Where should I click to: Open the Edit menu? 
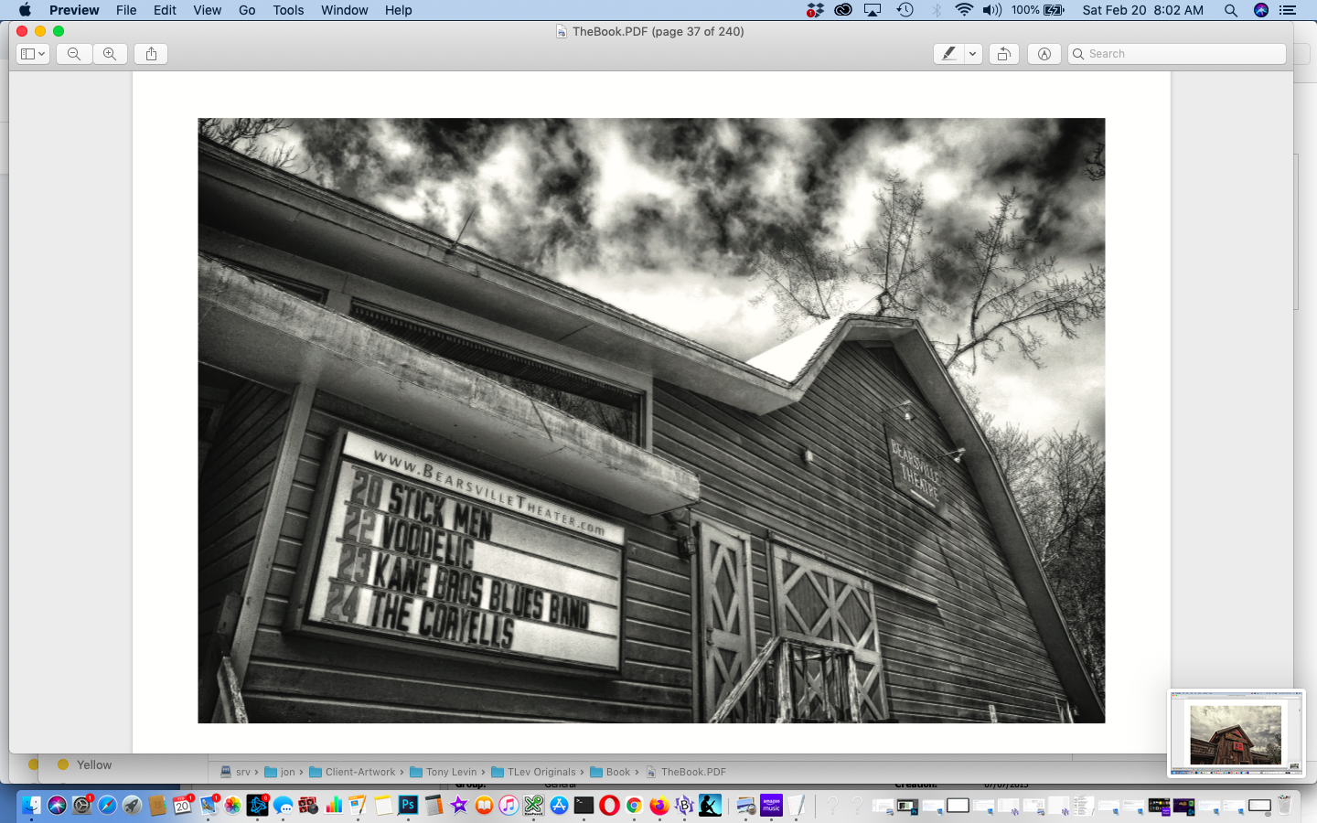(x=165, y=10)
